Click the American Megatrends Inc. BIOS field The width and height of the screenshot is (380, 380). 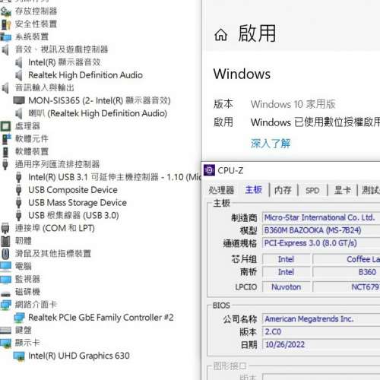point(321,318)
